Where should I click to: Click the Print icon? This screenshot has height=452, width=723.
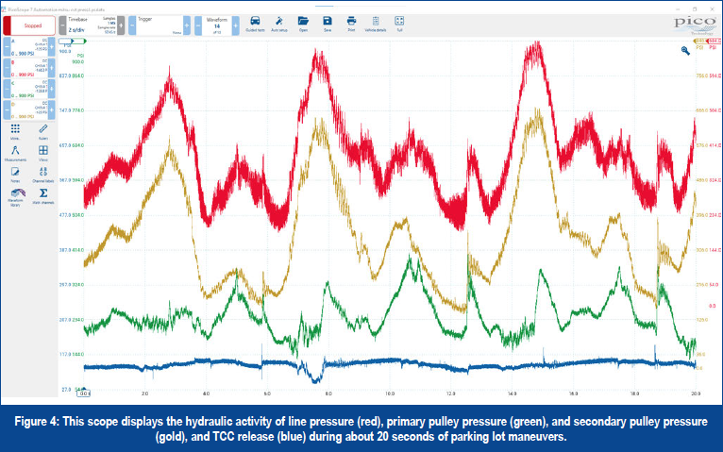(x=351, y=23)
